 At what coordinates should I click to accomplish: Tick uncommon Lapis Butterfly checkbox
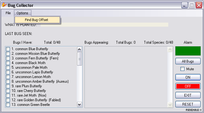(x=8, y=72)
